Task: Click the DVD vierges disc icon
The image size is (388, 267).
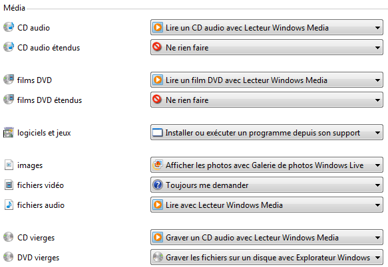Action: [x=9, y=257]
